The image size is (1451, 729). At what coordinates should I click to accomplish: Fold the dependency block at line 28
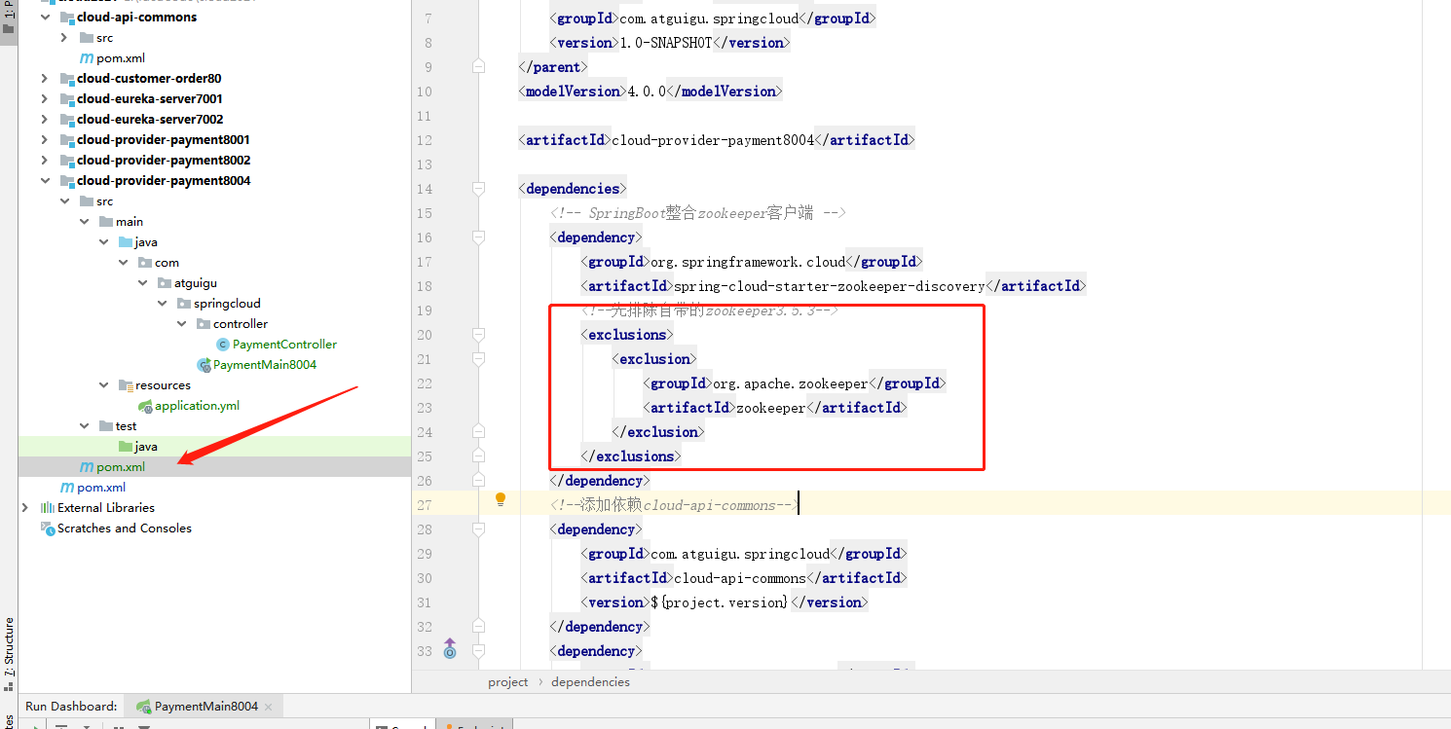[x=478, y=529]
